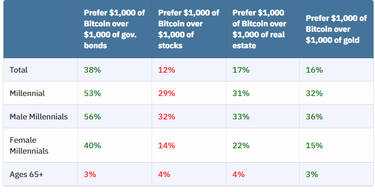Screen dimensions: 375x192
Task: Select the 'Millennial' row label
Action: pyautogui.click(x=27, y=93)
